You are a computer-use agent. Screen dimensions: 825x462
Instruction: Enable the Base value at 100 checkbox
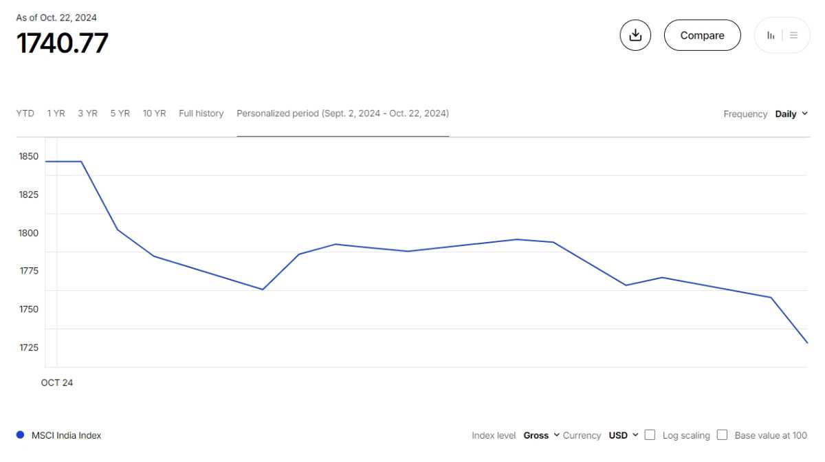pos(722,434)
